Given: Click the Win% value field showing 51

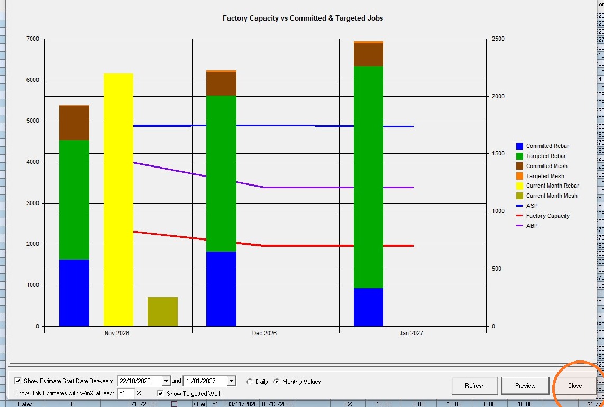Looking at the screenshot, I should click(x=126, y=393).
